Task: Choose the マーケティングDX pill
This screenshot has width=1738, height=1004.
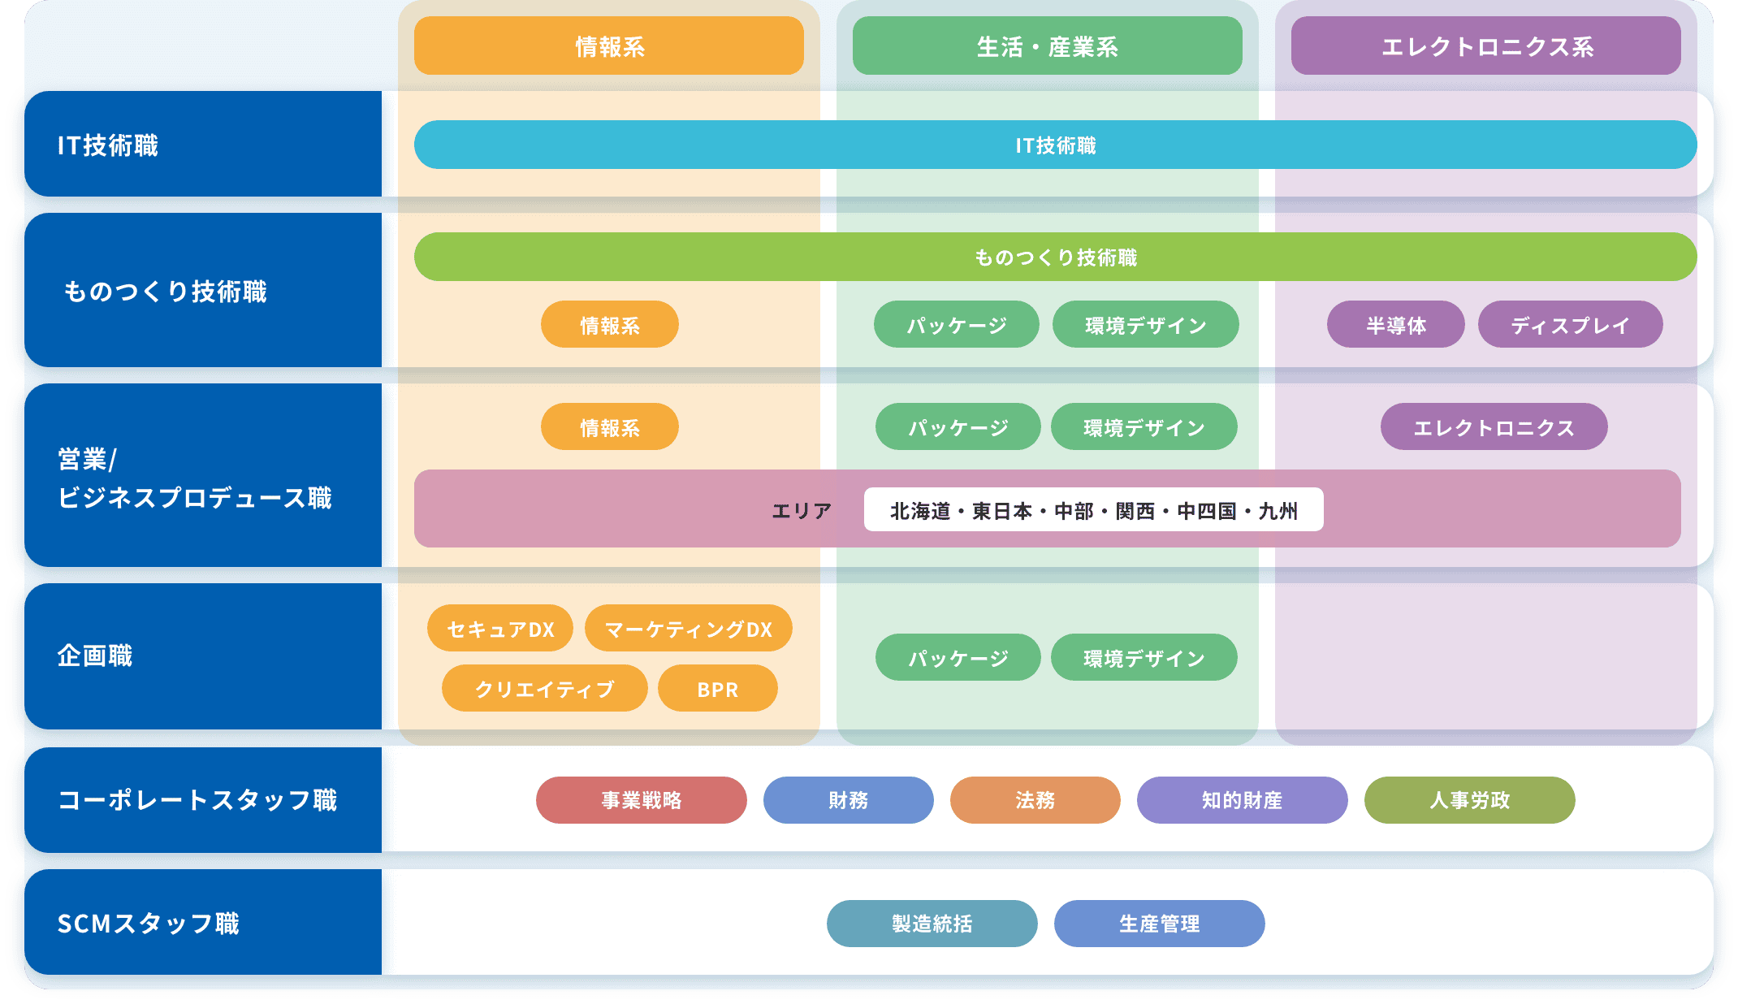Action: click(x=688, y=629)
